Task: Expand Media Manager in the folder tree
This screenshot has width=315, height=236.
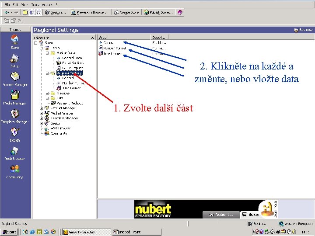Action: pyautogui.click(x=42, y=113)
